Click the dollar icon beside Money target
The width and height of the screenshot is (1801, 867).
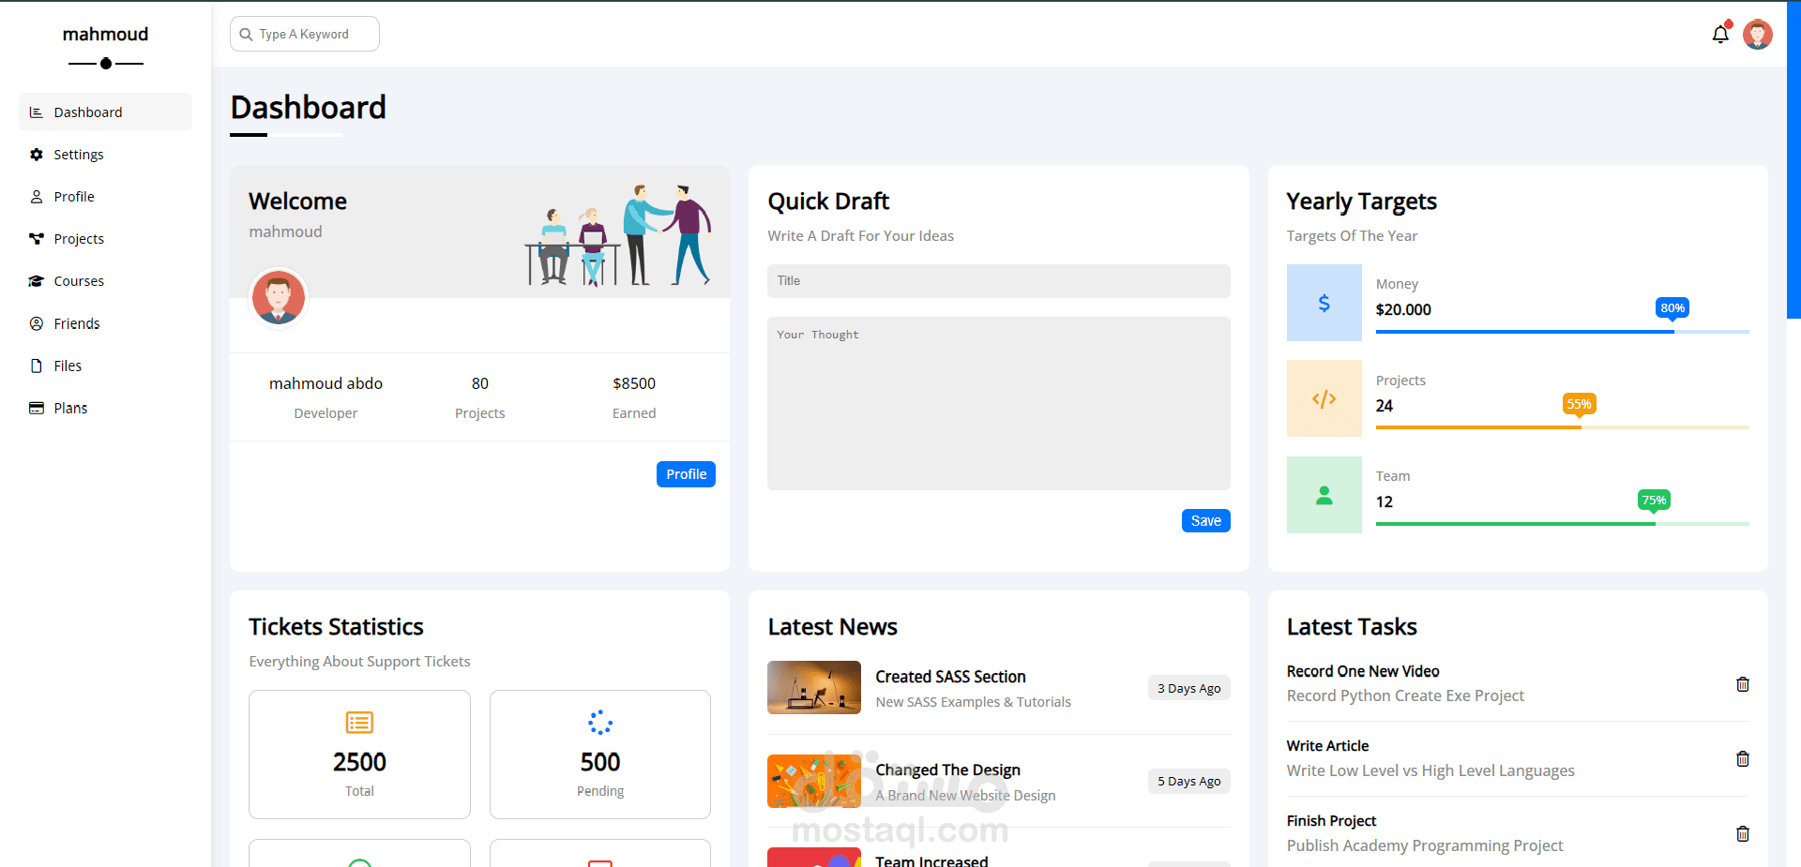(x=1324, y=302)
